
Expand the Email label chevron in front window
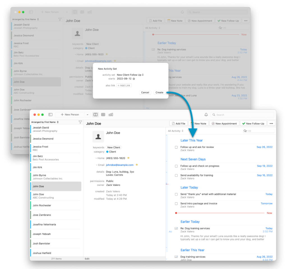(x=97, y=165)
